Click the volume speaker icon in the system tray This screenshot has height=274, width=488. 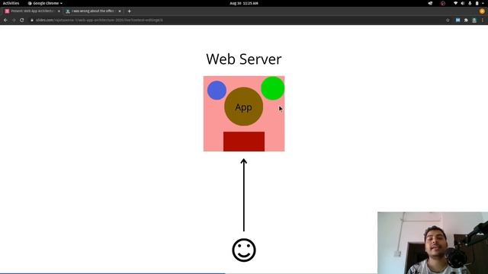click(463, 3)
